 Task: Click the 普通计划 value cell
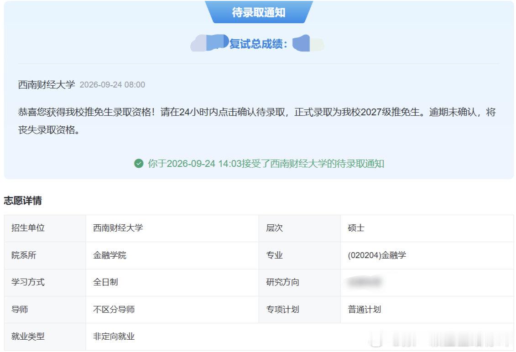427,310
